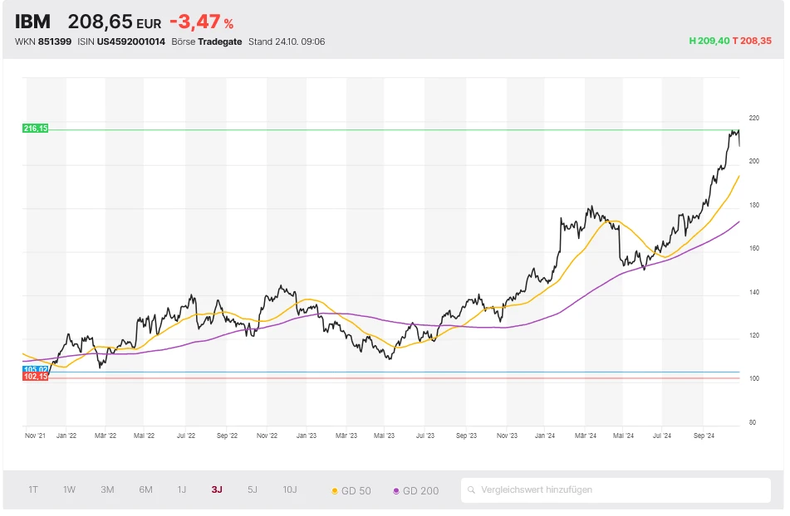Screen dimensions: 790x516
Task: Select the 6M chart period
Action: [145, 489]
